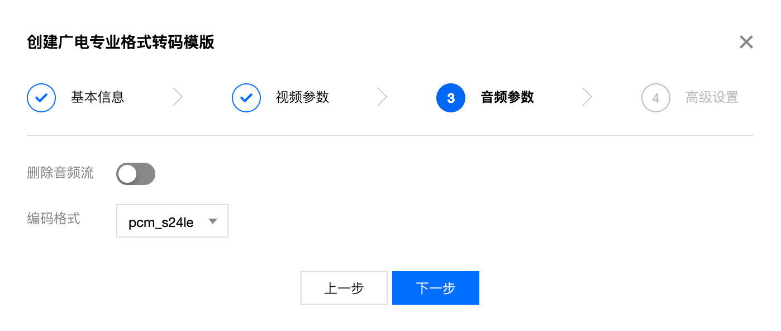Click the 编码格式 field label
Viewport: 781px width, 331px height.
pyautogui.click(x=54, y=219)
